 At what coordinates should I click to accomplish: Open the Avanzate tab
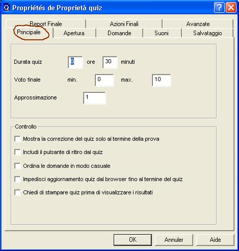point(198,23)
